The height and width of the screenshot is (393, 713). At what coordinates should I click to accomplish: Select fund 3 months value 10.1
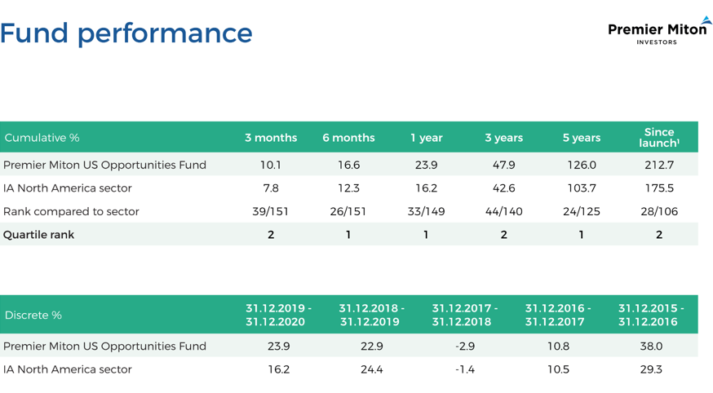point(271,165)
